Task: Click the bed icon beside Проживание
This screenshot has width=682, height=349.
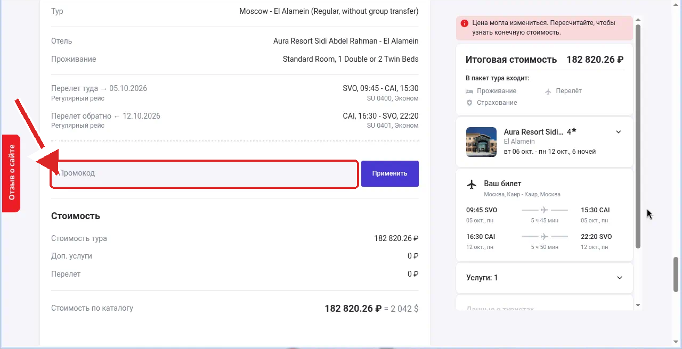Action: [469, 91]
